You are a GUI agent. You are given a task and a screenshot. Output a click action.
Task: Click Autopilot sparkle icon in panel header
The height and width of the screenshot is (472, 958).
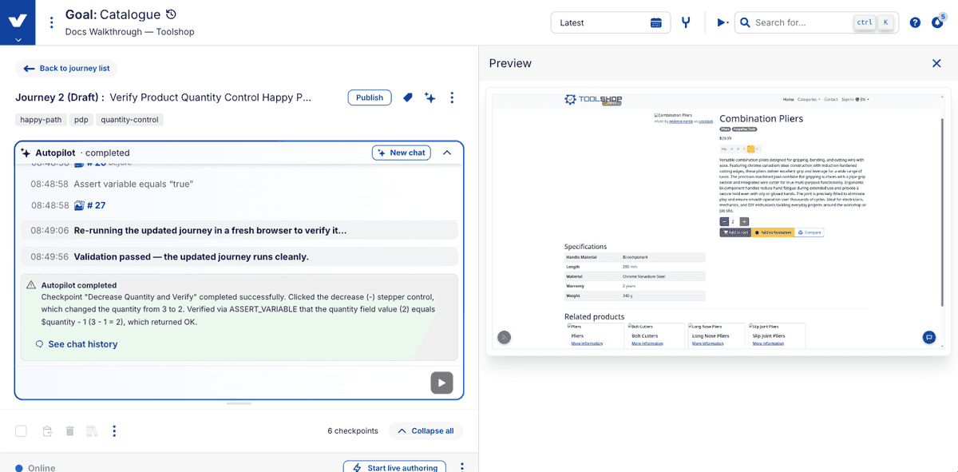click(26, 153)
